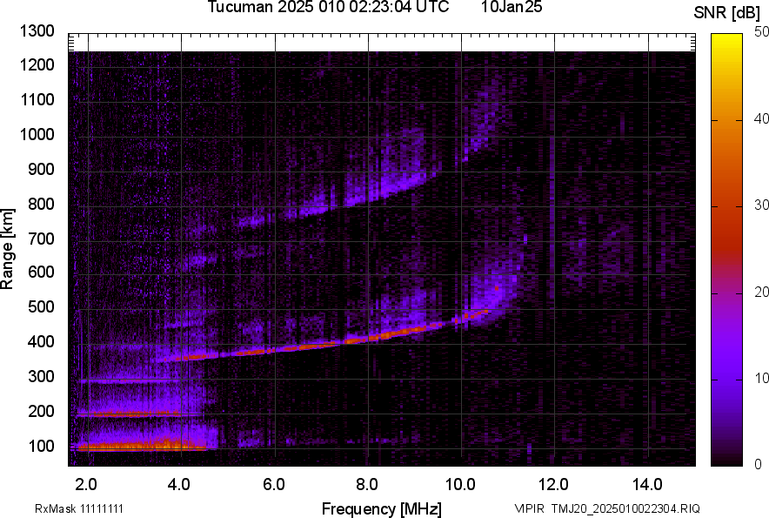Click the frequency tick label '12.0'

click(554, 485)
